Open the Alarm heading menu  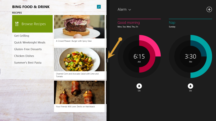click(122, 9)
